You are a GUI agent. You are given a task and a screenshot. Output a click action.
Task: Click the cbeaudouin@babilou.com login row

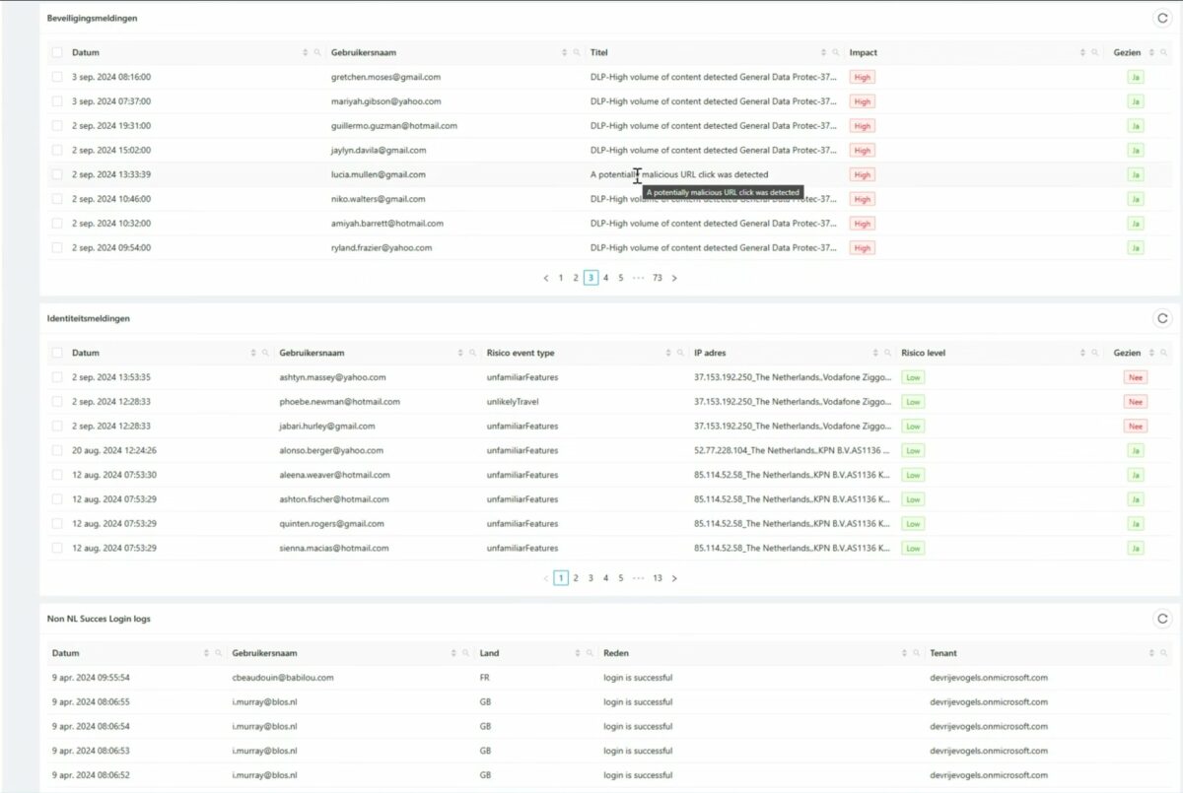(x=609, y=678)
